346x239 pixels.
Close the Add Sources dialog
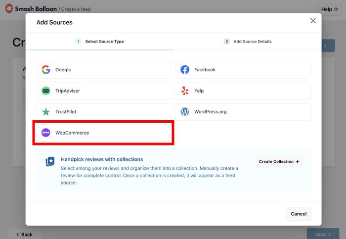click(x=313, y=21)
